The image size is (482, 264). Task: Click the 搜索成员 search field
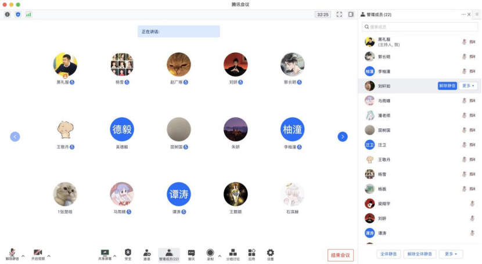419,27
